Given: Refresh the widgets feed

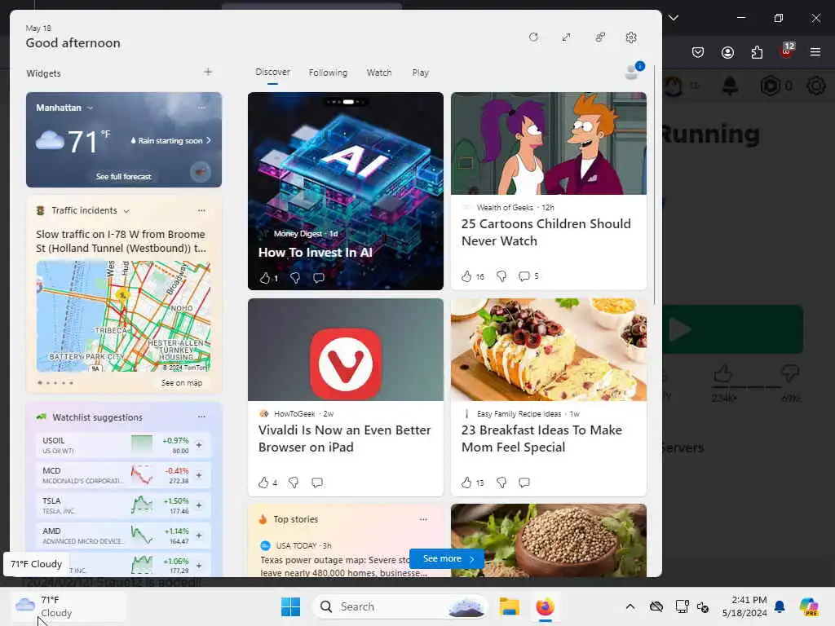Looking at the screenshot, I should (533, 37).
